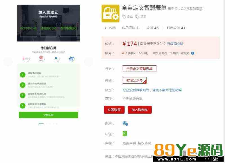Click the blue ship partner logo
Image resolution: width=225 pixels, height=163 pixels.
(71, 59)
